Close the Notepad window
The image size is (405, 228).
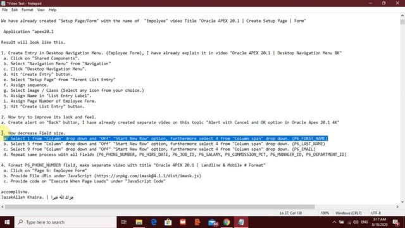click(397, 3)
